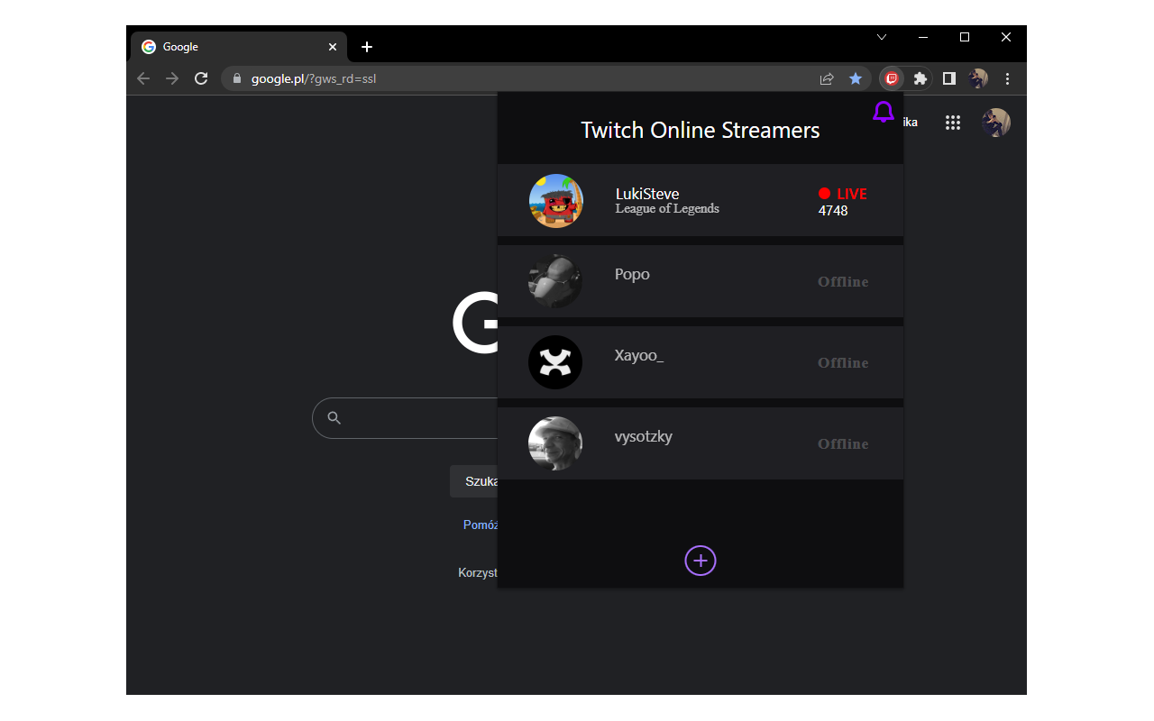The width and height of the screenshot is (1154, 721).
Task: Add a streamer with the plus button
Action: click(701, 561)
